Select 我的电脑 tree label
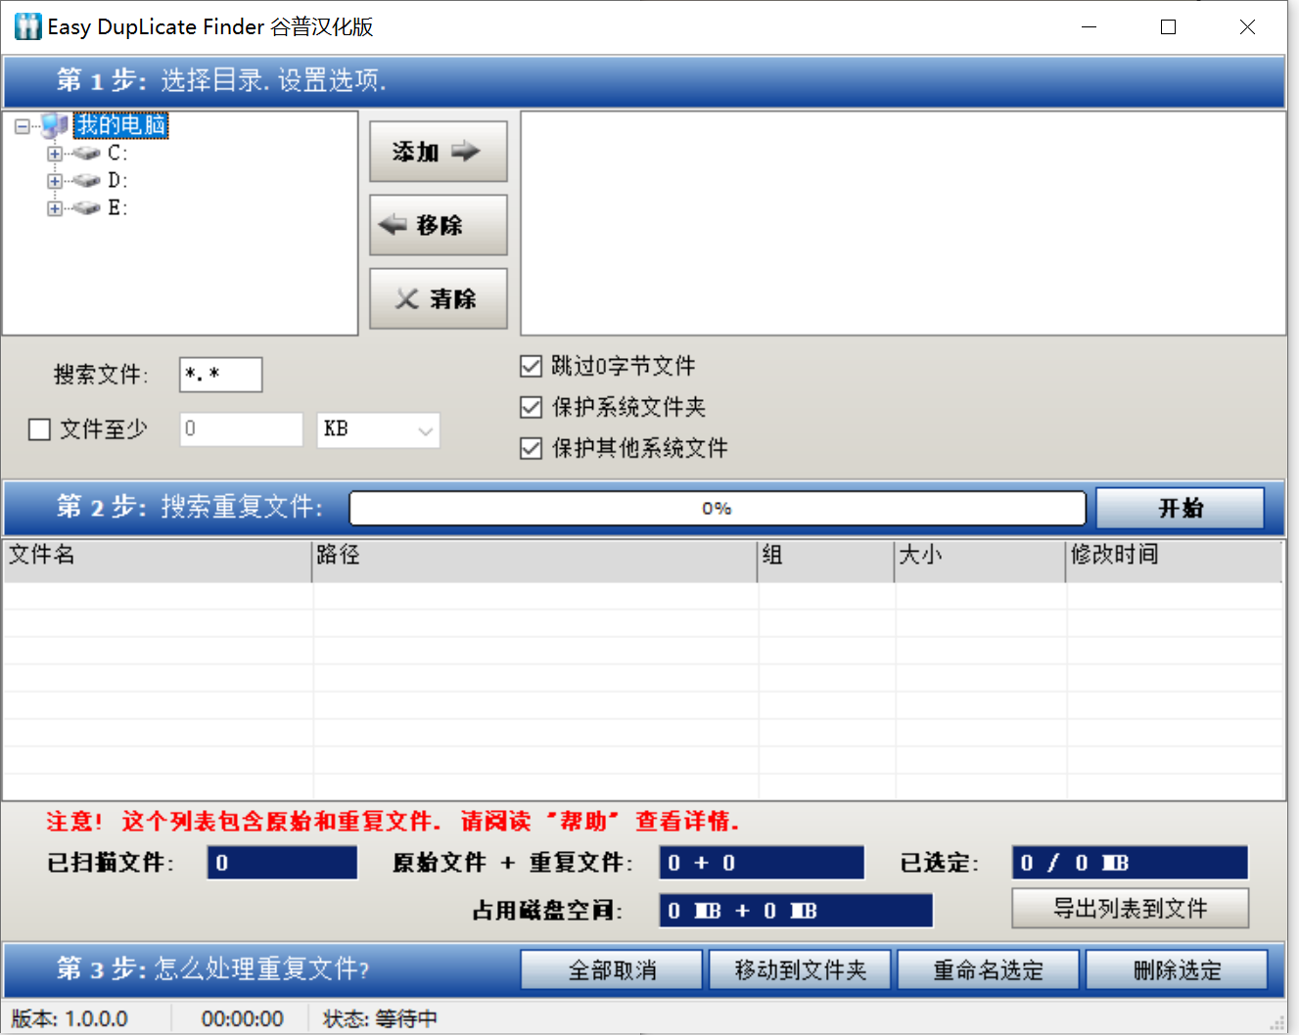This screenshot has width=1299, height=1035. (121, 125)
